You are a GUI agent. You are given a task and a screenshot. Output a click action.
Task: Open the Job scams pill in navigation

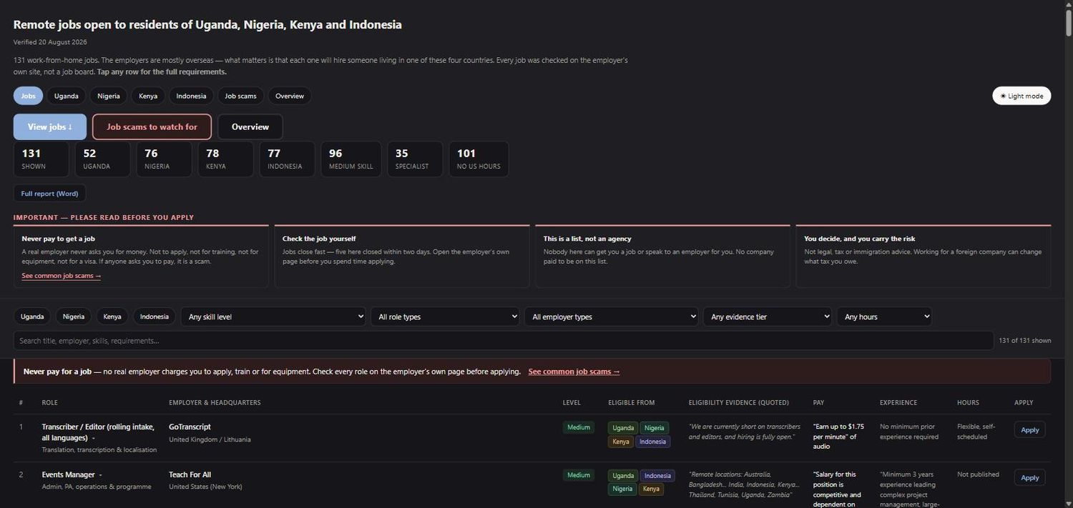click(240, 96)
